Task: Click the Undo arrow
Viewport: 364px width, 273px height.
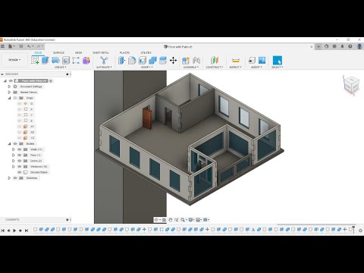Action: (29, 46)
